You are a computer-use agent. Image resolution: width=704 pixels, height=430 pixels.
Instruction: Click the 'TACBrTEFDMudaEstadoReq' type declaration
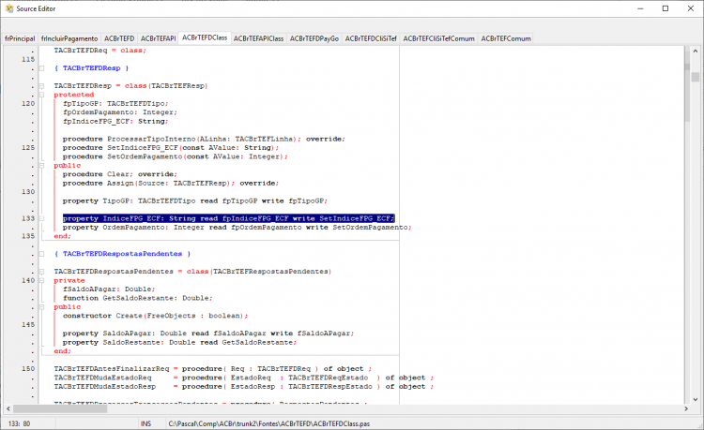coord(244,378)
